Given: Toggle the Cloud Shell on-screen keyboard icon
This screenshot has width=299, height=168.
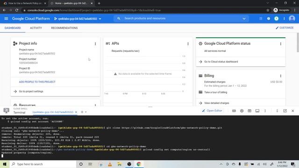Looking at the screenshot, I should coord(234,111).
